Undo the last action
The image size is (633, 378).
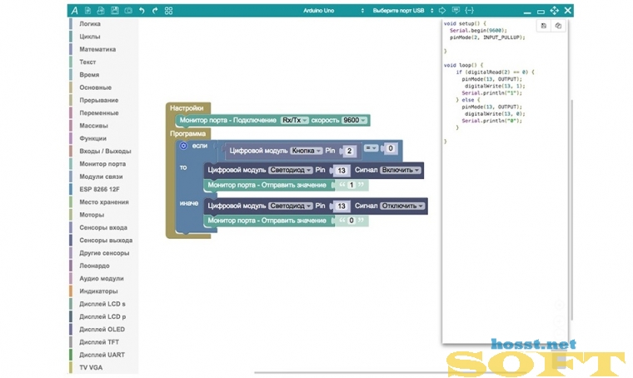coord(142,11)
